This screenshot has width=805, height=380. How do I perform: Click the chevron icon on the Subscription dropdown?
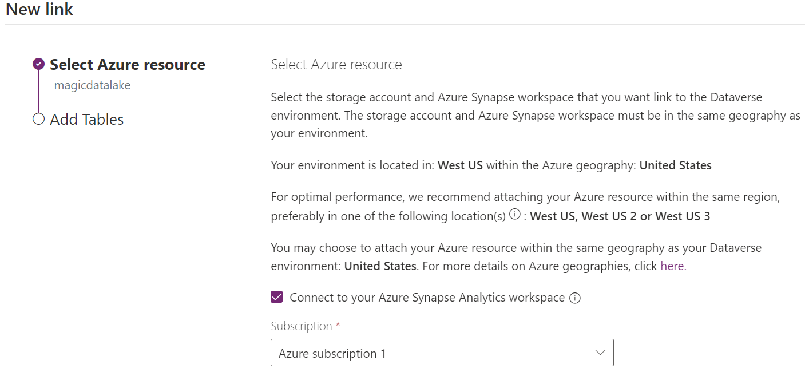coord(600,353)
